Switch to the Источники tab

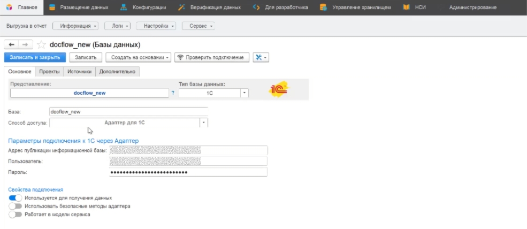[79, 71]
